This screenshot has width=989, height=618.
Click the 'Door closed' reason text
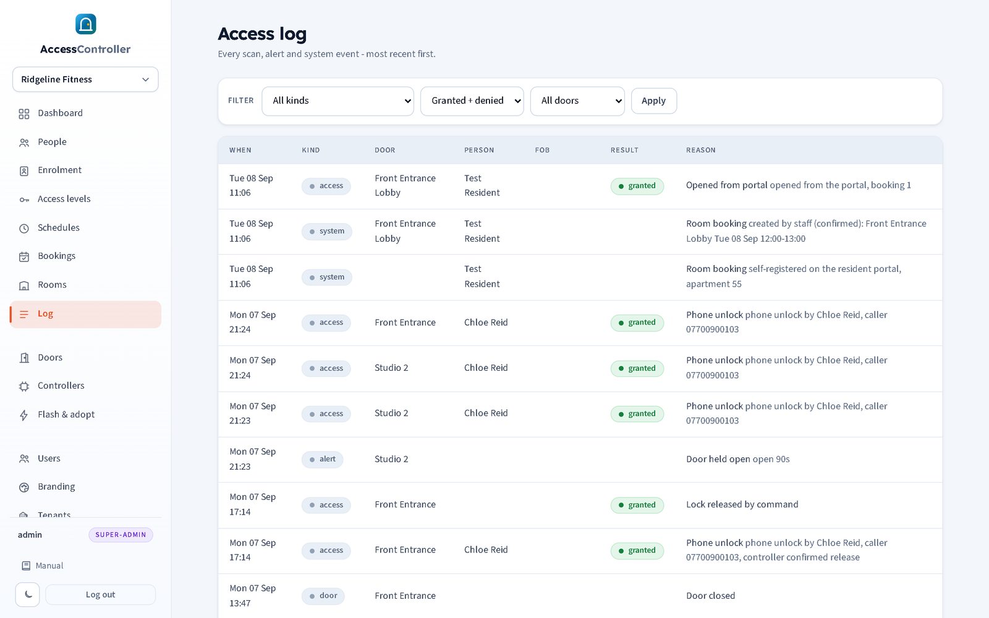tap(710, 596)
